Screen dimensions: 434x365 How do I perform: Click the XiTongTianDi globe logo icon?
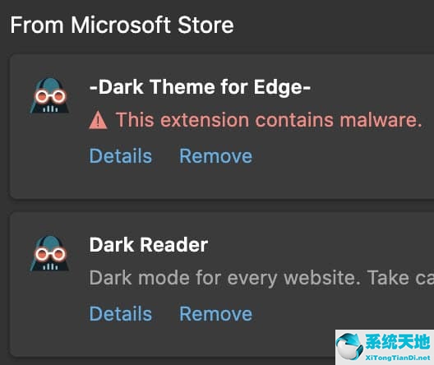(349, 346)
